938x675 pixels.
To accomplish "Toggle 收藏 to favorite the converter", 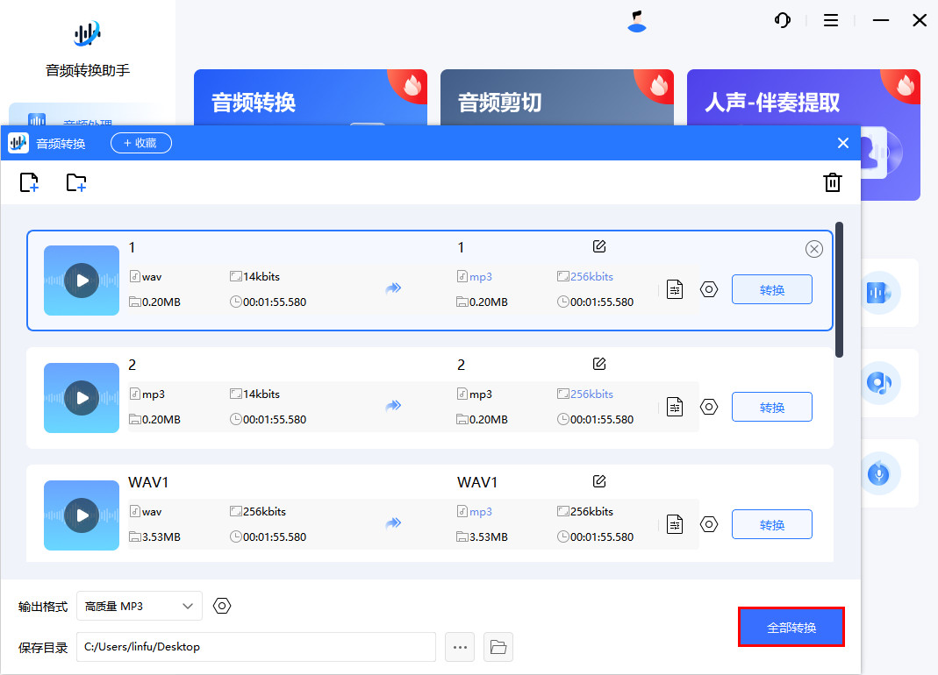I will (x=140, y=143).
